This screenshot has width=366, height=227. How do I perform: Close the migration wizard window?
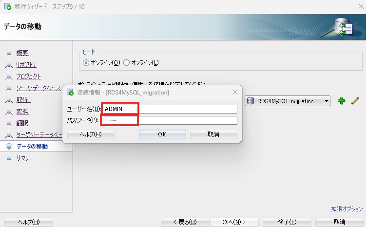click(361, 6)
